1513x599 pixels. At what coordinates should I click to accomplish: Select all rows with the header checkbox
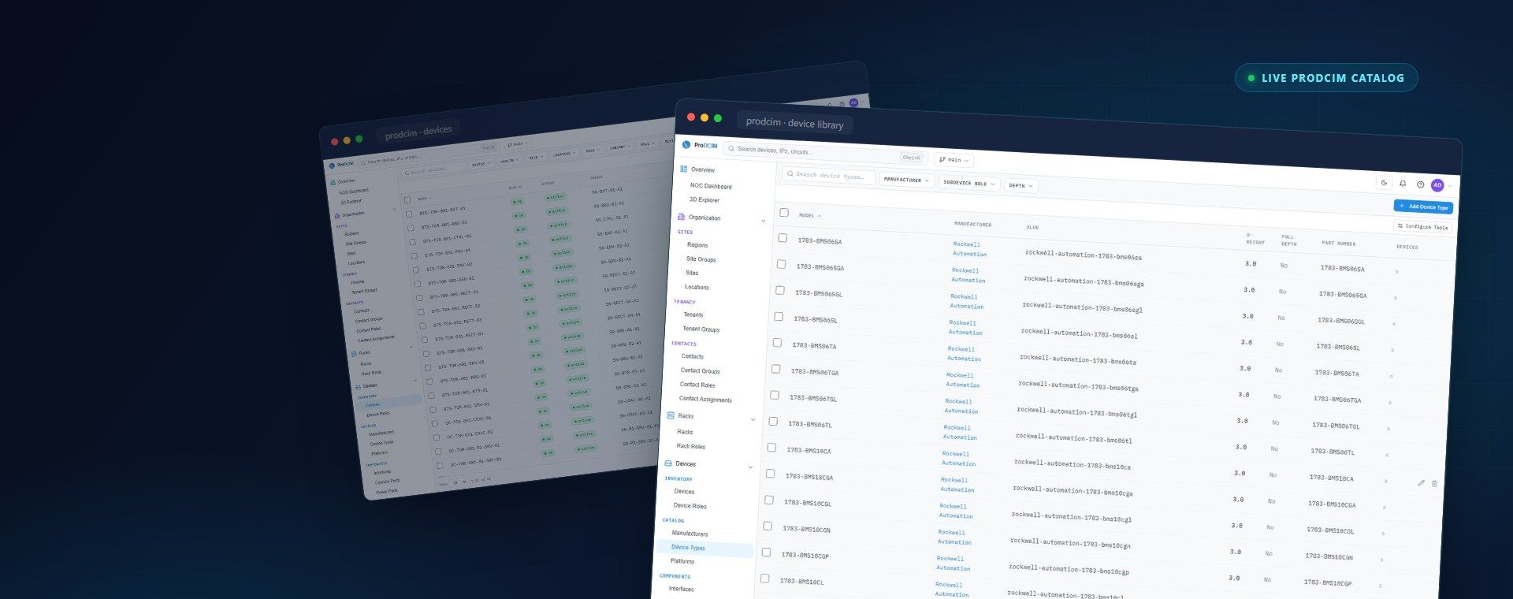click(x=784, y=213)
